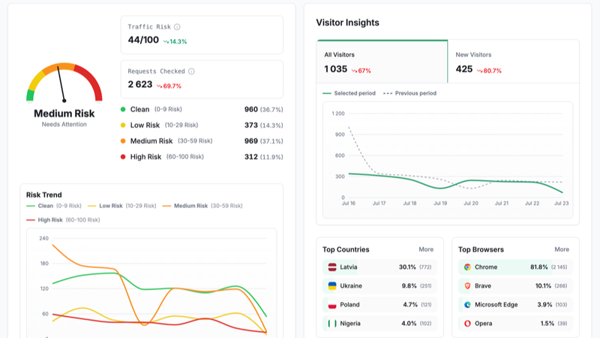Click the Opera browser row
The width and height of the screenshot is (600, 338).
coord(515,324)
